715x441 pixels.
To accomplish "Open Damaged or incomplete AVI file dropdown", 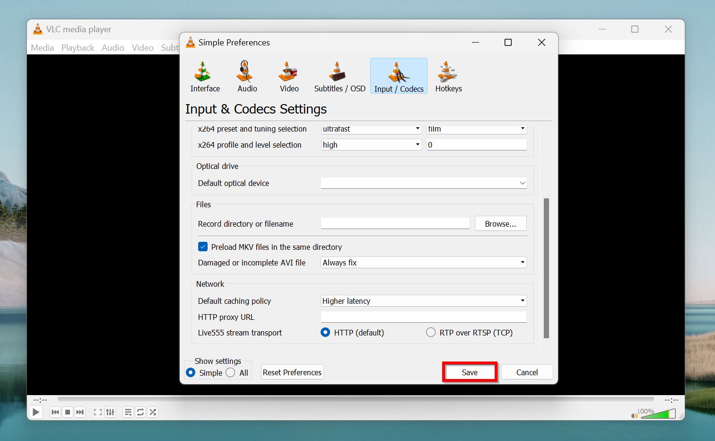I will pyautogui.click(x=424, y=263).
